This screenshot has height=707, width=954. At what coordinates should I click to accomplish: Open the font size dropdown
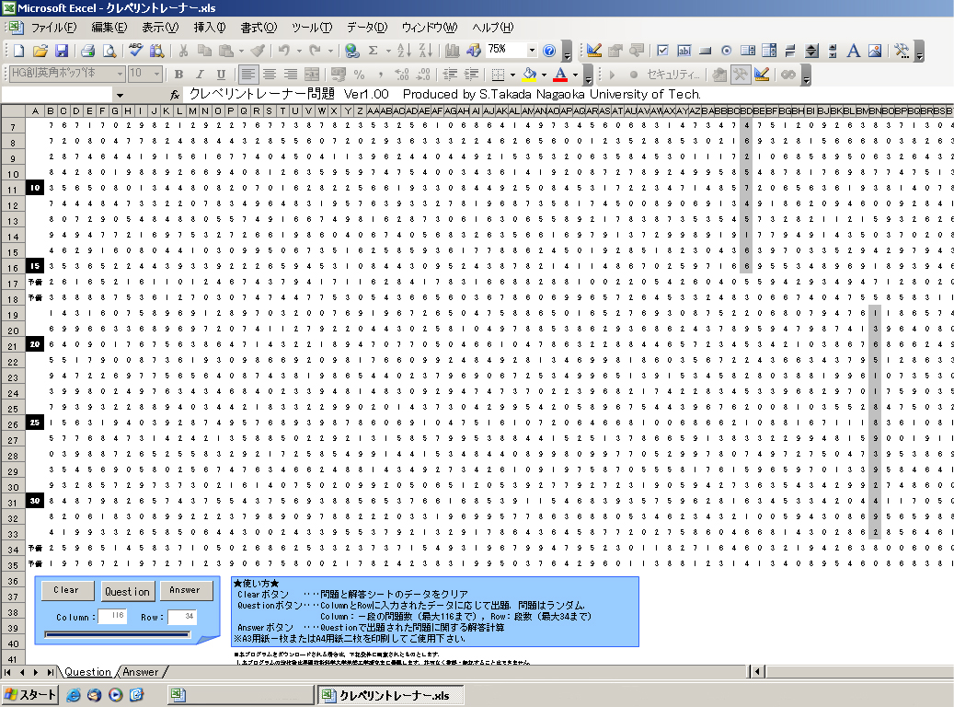pos(157,75)
